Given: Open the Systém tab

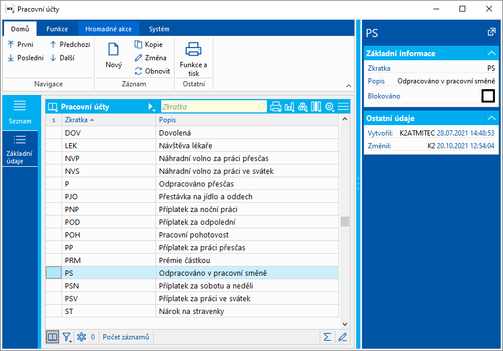Looking at the screenshot, I should pyautogui.click(x=159, y=29).
